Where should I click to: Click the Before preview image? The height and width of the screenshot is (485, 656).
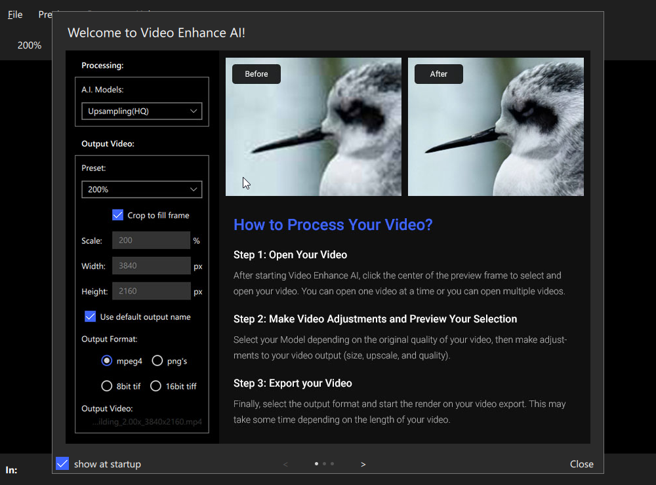(314, 126)
